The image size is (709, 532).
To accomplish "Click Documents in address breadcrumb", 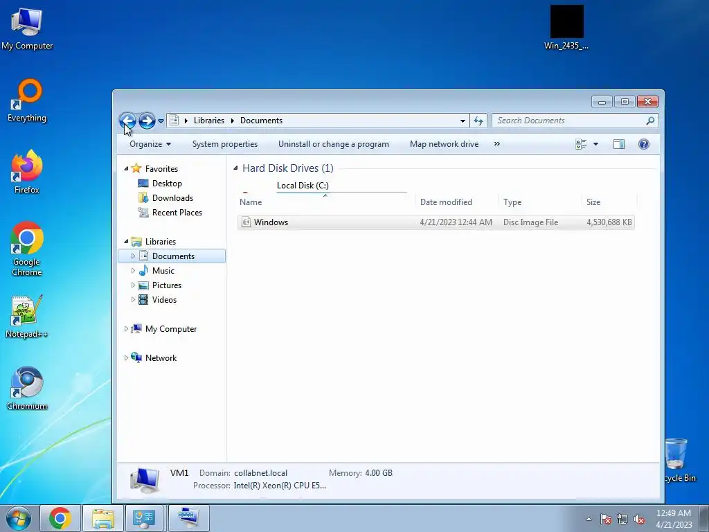I will pos(261,121).
